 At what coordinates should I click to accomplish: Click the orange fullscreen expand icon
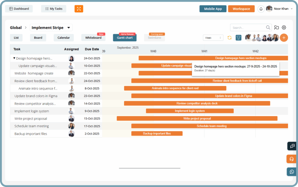point(79,9)
